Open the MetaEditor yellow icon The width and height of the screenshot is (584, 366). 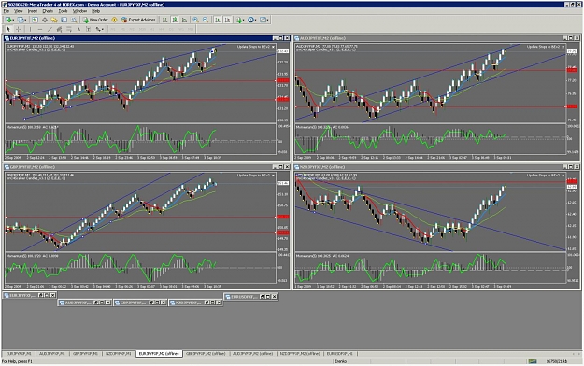point(114,20)
